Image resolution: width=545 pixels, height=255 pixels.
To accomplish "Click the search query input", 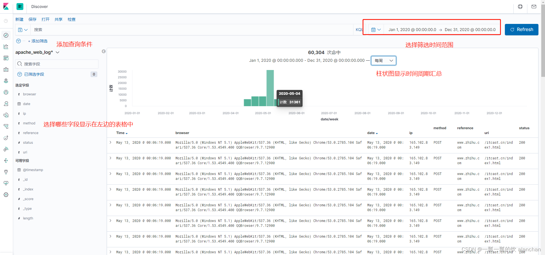I will pos(192,30).
